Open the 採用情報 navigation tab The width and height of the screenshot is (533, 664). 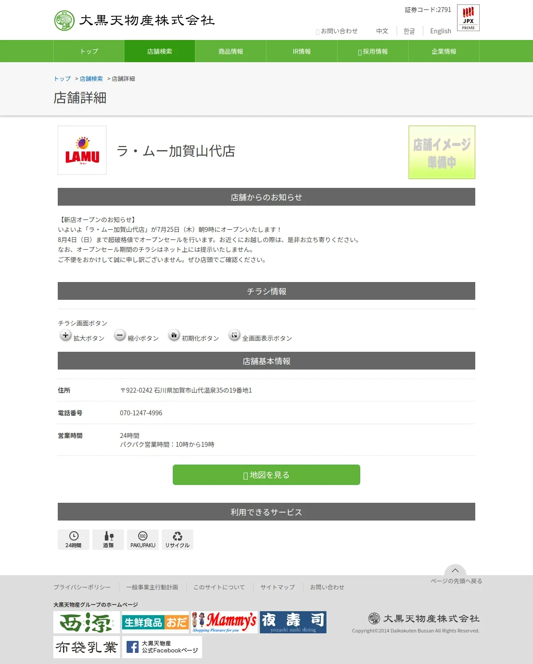pyautogui.click(x=373, y=51)
